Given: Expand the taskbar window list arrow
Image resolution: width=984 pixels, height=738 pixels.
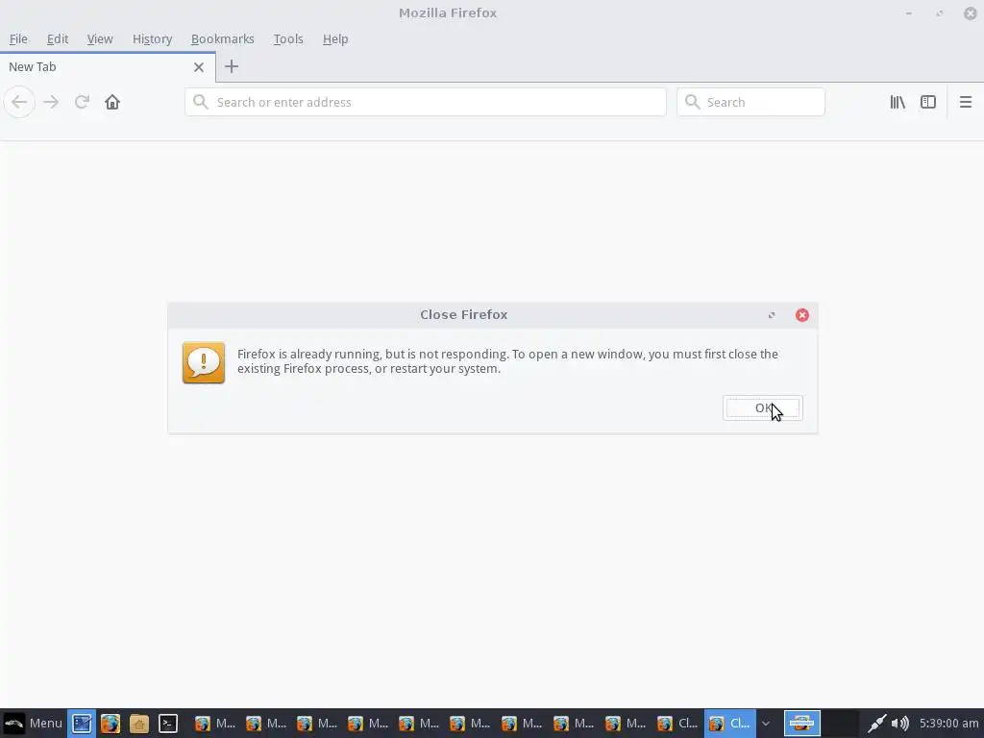Looking at the screenshot, I should point(766,724).
